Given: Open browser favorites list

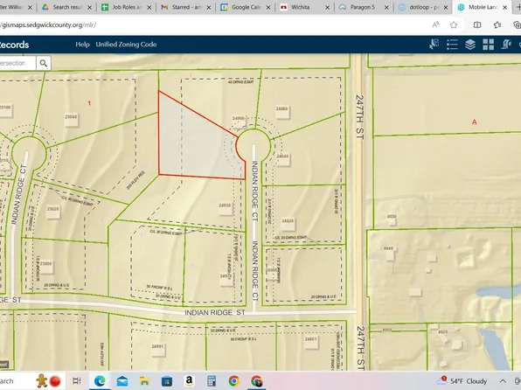Looking at the screenshot, I should pyautogui.click(x=497, y=25).
